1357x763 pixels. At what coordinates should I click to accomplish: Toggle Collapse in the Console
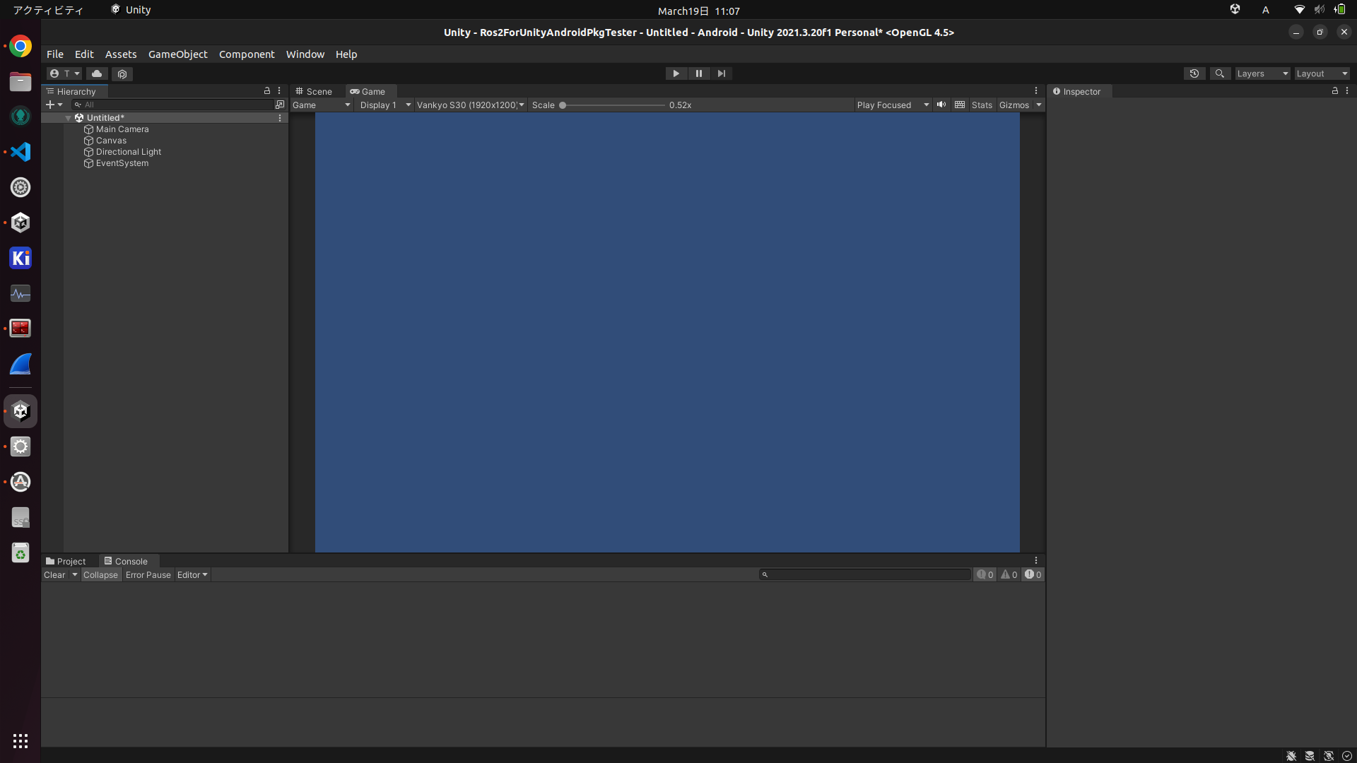pos(100,575)
